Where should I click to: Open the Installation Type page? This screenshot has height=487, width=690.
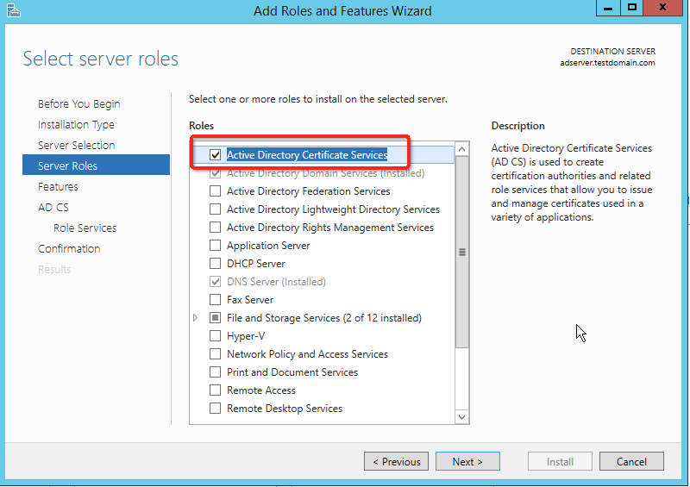76,124
